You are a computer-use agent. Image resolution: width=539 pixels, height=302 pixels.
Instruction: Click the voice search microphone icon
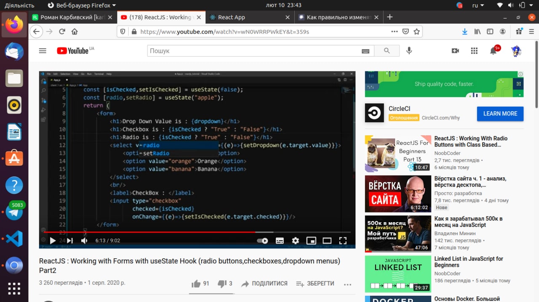[409, 51]
